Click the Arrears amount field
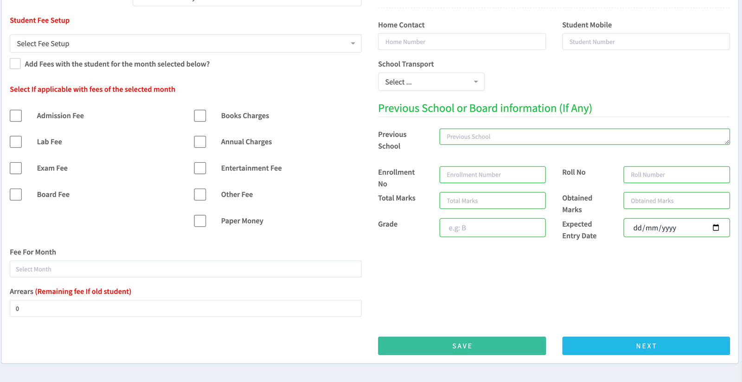This screenshot has width=742, height=382. [185, 308]
